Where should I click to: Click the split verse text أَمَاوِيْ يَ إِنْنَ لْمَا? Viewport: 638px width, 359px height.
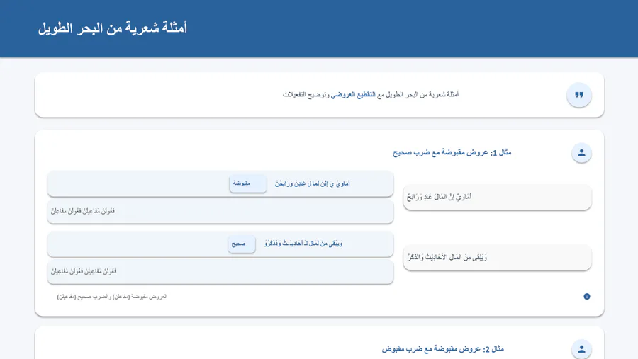pos(313,183)
